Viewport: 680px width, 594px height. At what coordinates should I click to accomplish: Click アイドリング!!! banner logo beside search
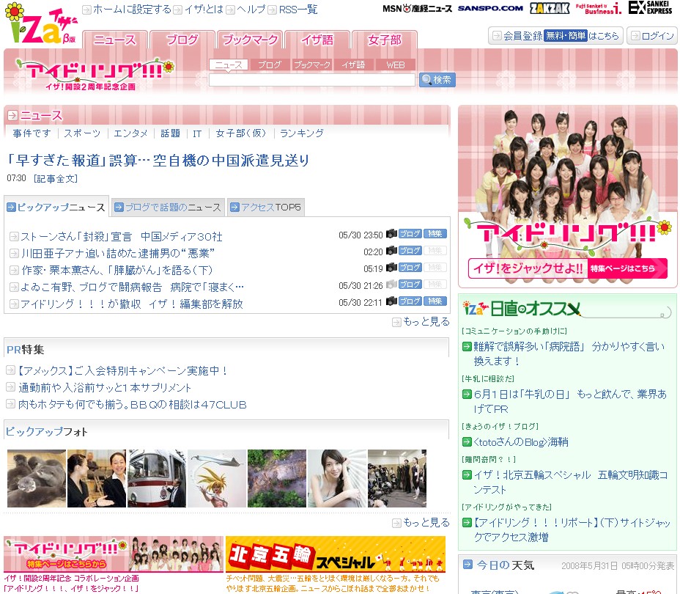point(95,74)
